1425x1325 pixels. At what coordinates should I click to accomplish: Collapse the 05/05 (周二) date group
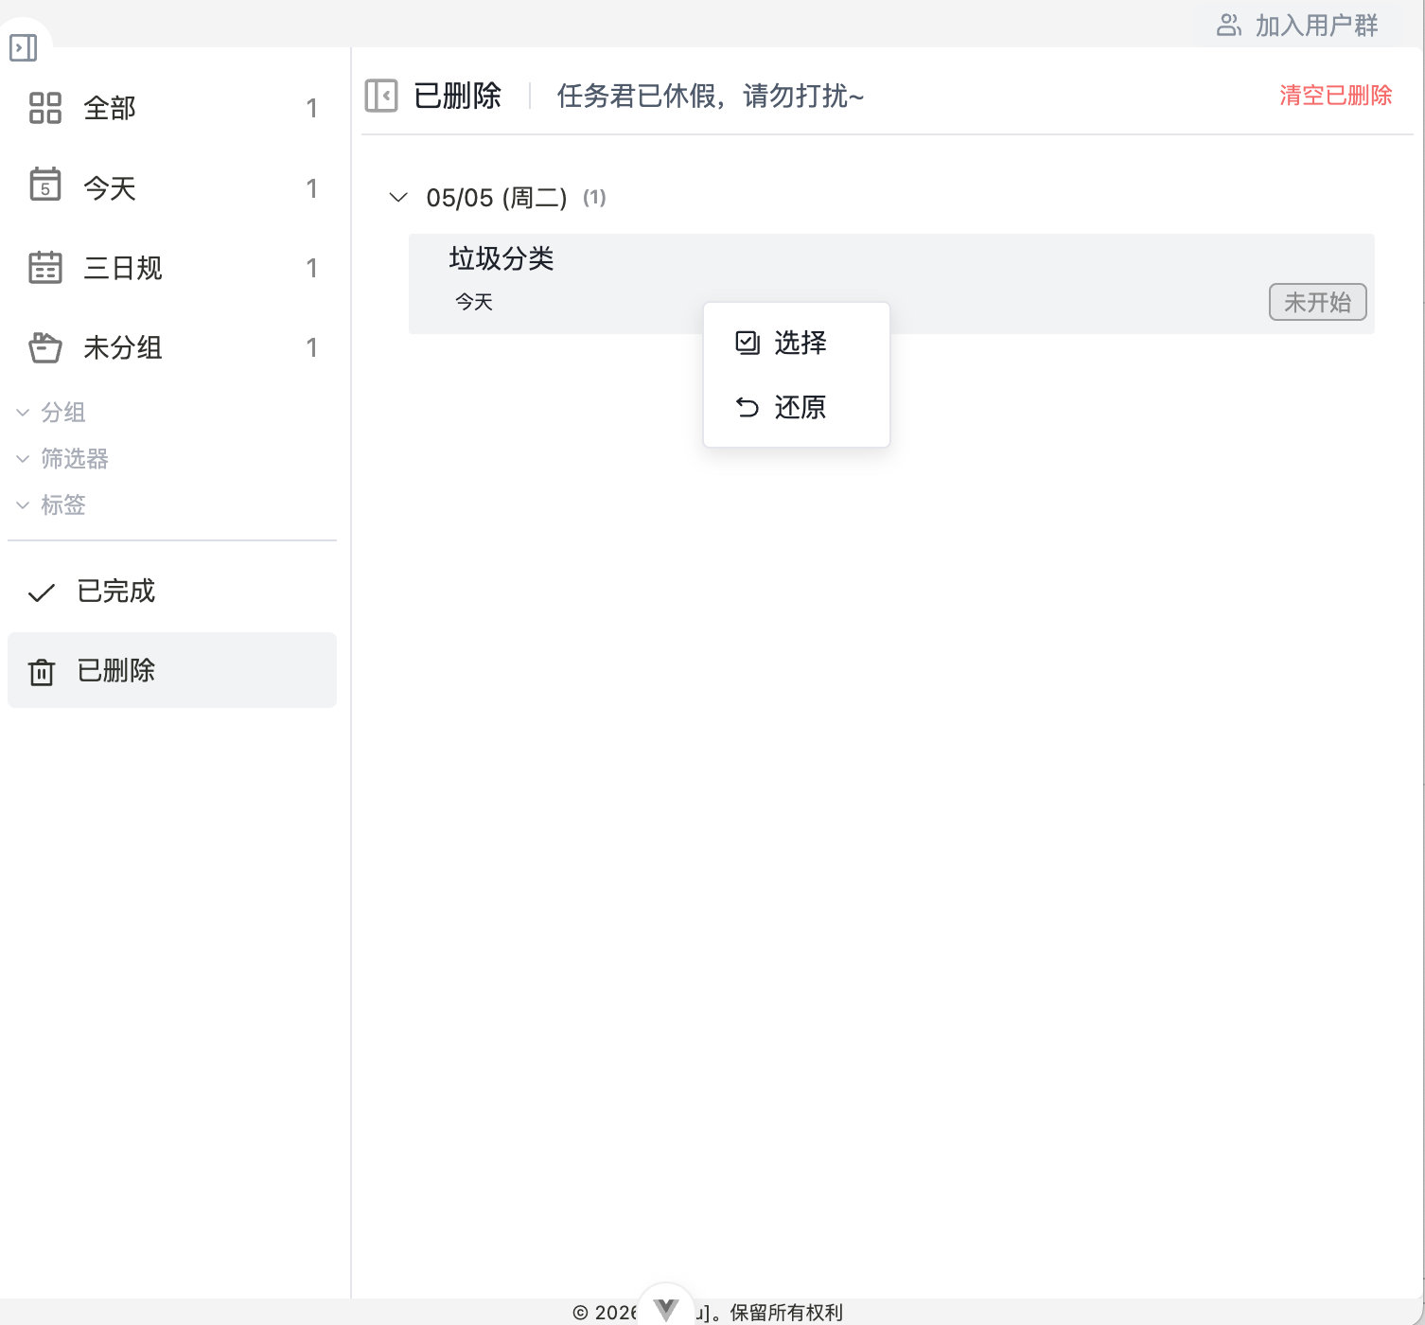[398, 198]
